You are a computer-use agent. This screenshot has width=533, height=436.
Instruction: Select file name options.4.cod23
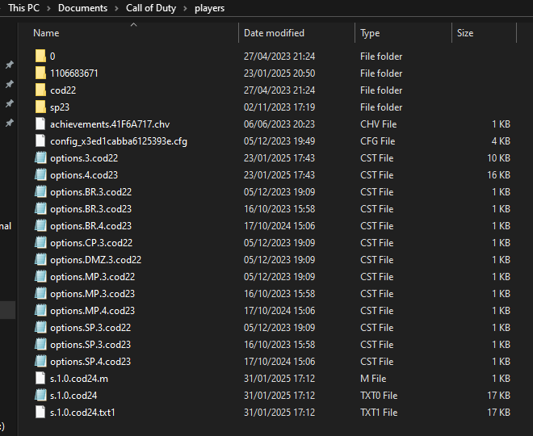84,175
